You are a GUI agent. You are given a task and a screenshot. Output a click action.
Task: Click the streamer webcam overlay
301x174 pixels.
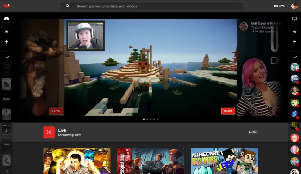(85, 36)
